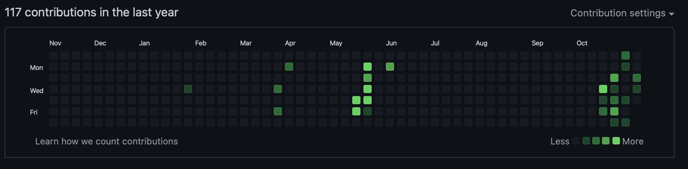Click the 117 contributions in the last year heading
688x169 pixels.
coord(92,12)
